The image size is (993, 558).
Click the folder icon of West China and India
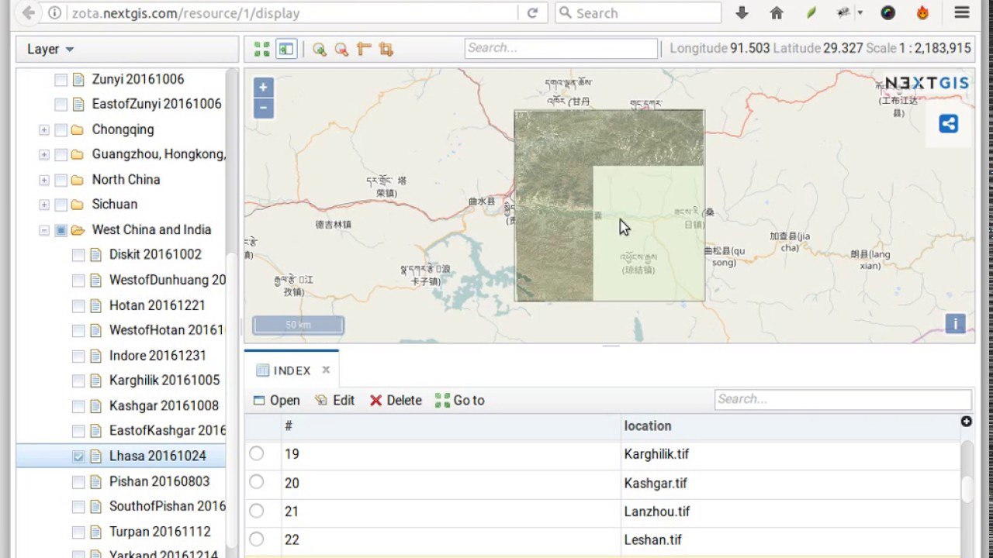coord(78,230)
